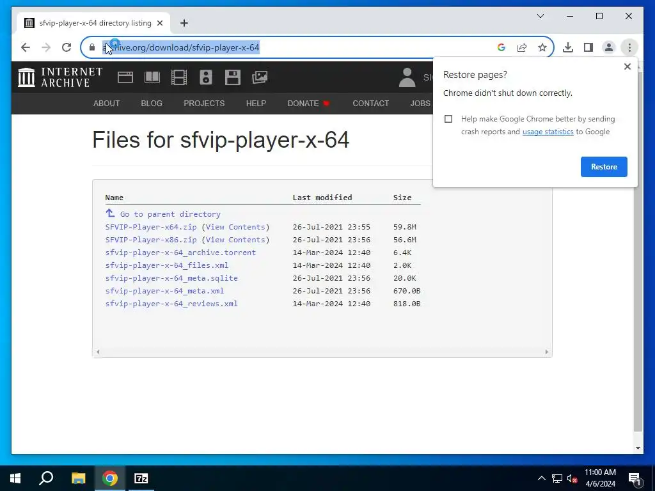Open the Web archive icon
Screen dimensions: 655x491
tap(125, 77)
